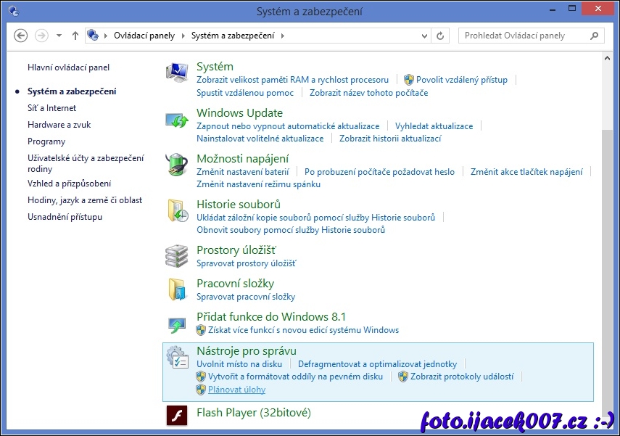Click the Nástroje pro správu gear icon

[x=177, y=357]
